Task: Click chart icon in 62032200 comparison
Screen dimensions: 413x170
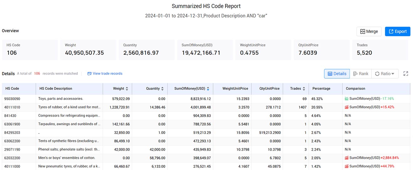Action: pos(347,158)
